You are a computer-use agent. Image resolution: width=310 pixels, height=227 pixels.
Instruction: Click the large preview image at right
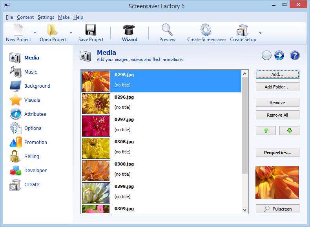(x=277, y=182)
